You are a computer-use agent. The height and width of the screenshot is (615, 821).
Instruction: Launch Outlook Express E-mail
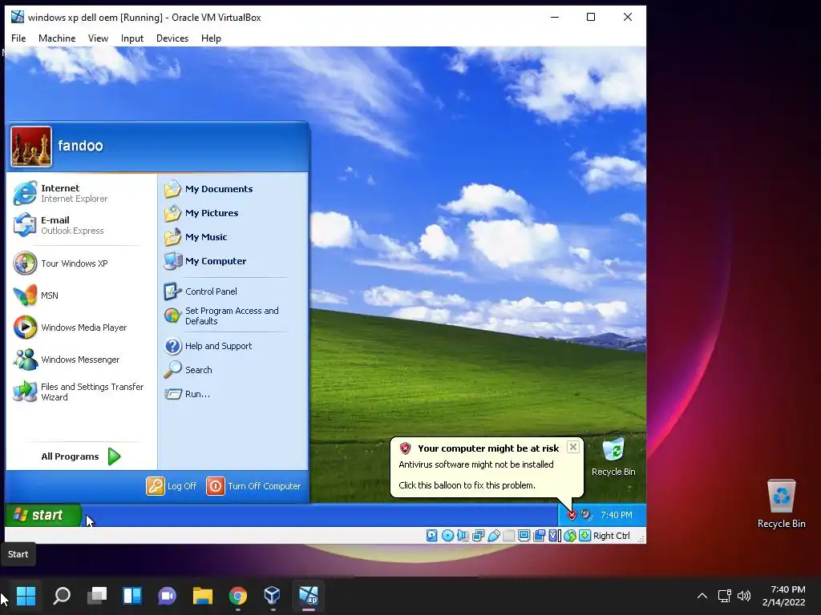pyautogui.click(x=81, y=225)
